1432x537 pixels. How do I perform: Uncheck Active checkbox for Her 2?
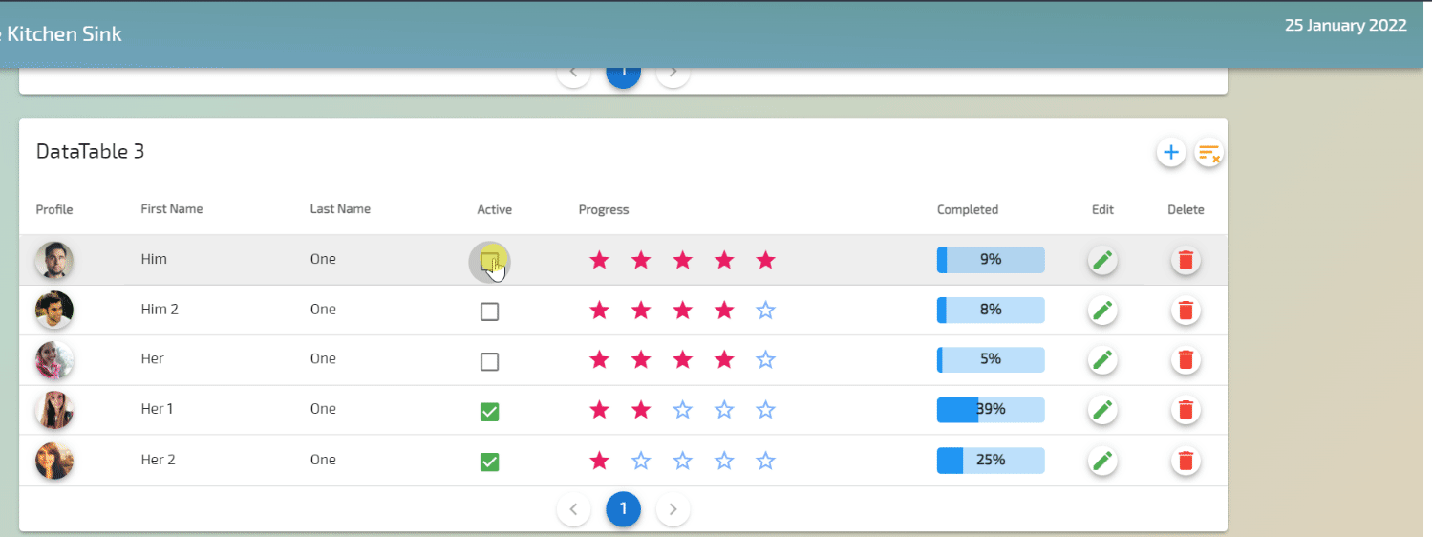489,462
